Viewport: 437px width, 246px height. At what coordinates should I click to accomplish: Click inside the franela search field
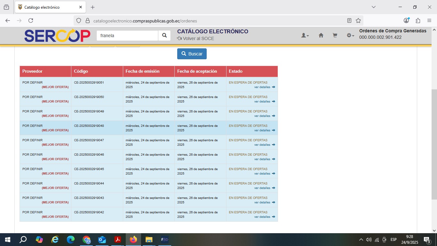(127, 36)
